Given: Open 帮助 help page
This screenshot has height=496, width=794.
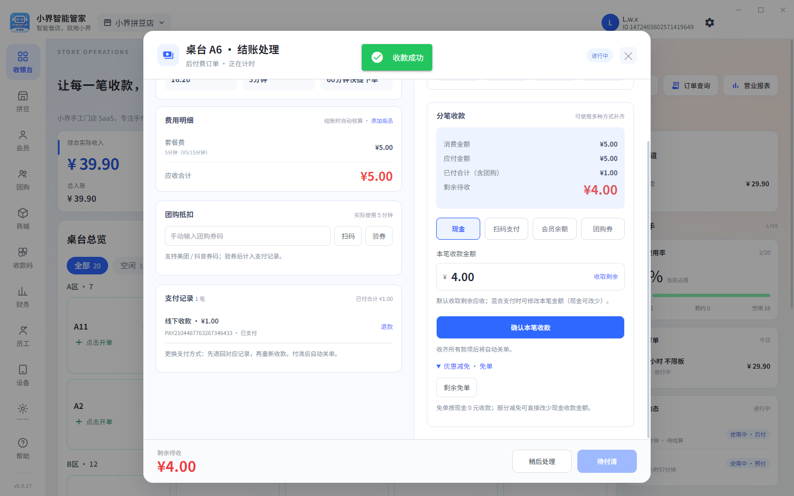Looking at the screenshot, I should pos(23,449).
